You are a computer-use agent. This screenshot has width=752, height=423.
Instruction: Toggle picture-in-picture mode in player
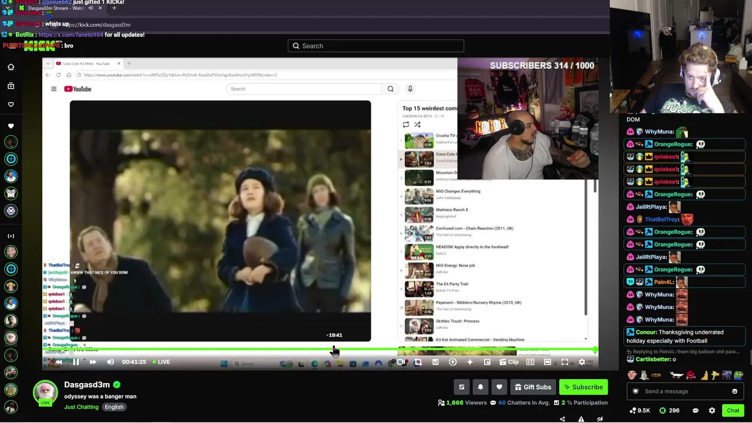point(487,362)
